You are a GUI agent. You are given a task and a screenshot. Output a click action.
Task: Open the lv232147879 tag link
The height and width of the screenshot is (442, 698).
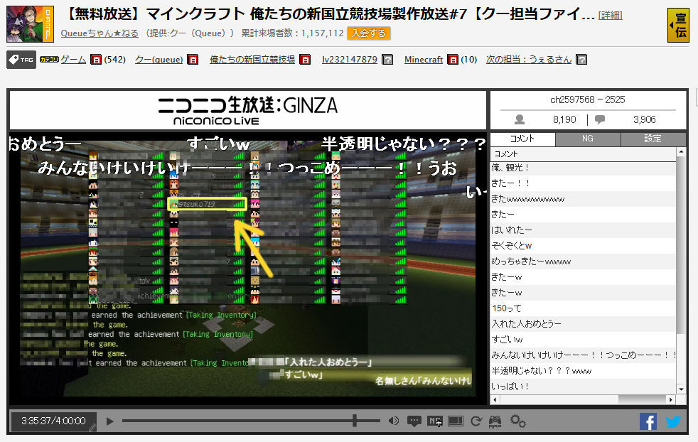[350, 60]
